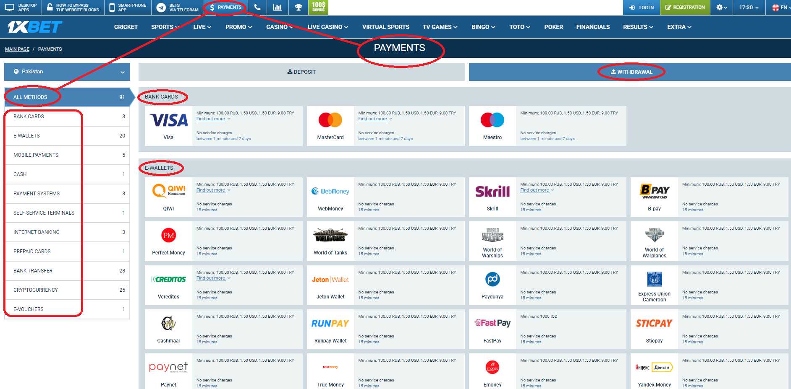Expand Find out more under Visa
The height and width of the screenshot is (389, 791).
[x=213, y=119]
